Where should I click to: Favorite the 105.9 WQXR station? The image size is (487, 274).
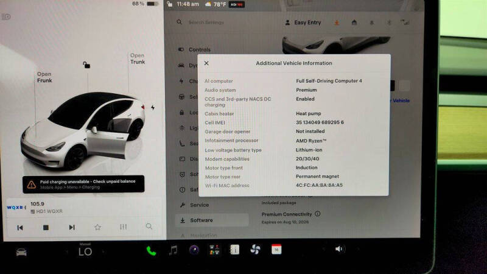pyautogui.click(x=97, y=227)
